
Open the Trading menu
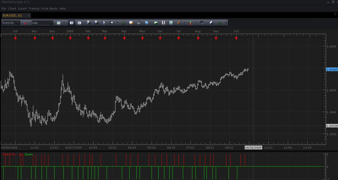point(34,8)
